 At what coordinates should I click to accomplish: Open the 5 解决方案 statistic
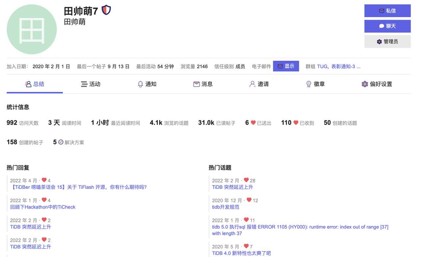[69, 142]
